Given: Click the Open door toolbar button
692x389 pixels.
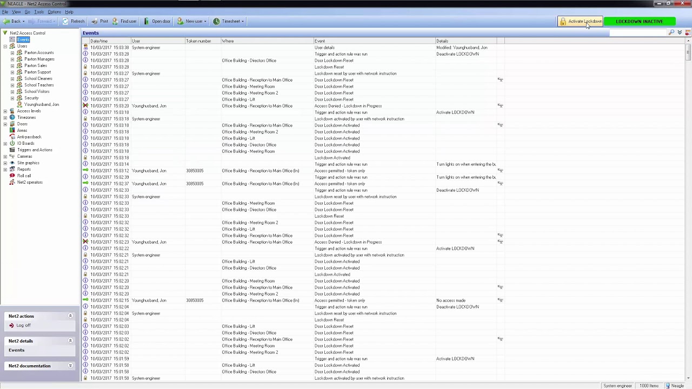Looking at the screenshot, I should pyautogui.click(x=157, y=21).
